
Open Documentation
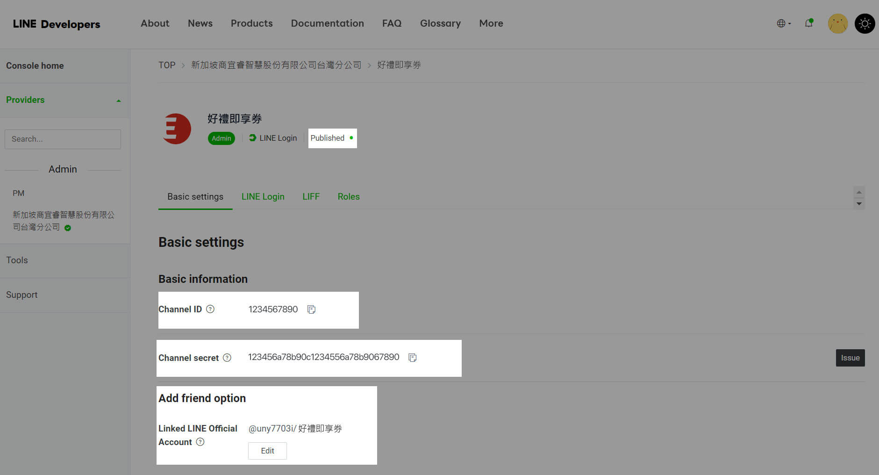(328, 23)
